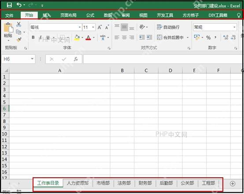Expand the clipboard group dialog launcher

(26, 48)
